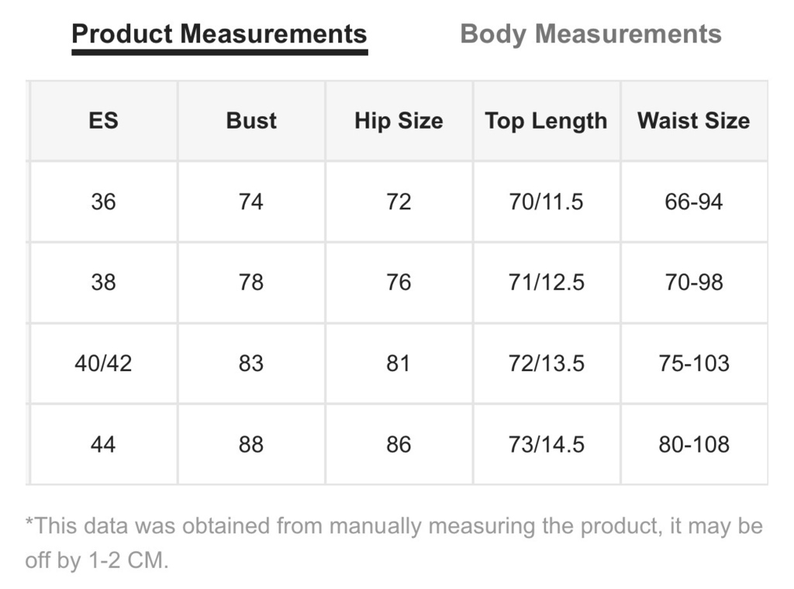Click the hip size 76 cell
This screenshot has width=794, height=589.
[x=399, y=282]
